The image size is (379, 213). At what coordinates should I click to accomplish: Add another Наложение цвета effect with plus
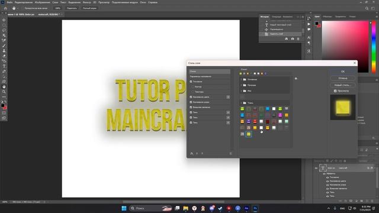click(x=228, y=97)
